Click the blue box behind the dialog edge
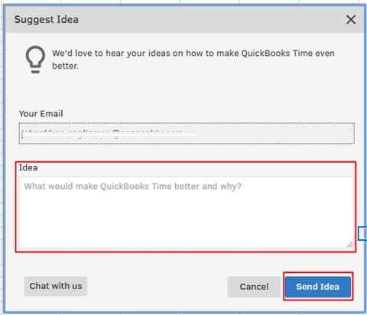This screenshot has width=367, height=315. 362,233
